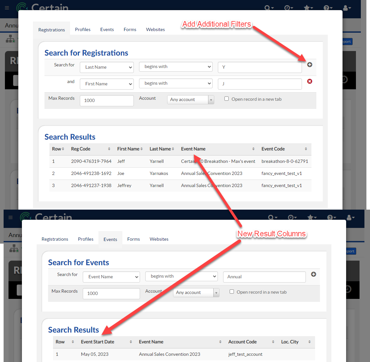Image resolution: width=370 pixels, height=362 pixels.
Task: Open Any account dropdown in Events search
Action: pos(196,292)
